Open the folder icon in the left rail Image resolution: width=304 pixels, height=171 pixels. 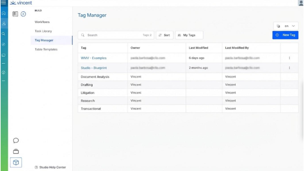tap(3, 55)
